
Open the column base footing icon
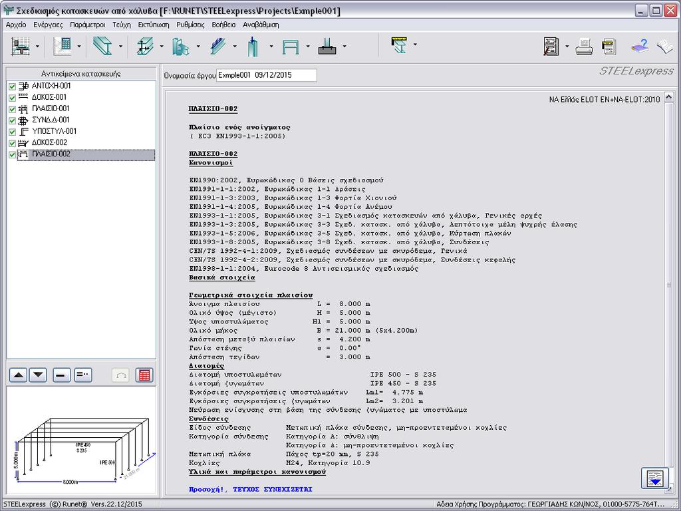pyautogui.click(x=327, y=46)
